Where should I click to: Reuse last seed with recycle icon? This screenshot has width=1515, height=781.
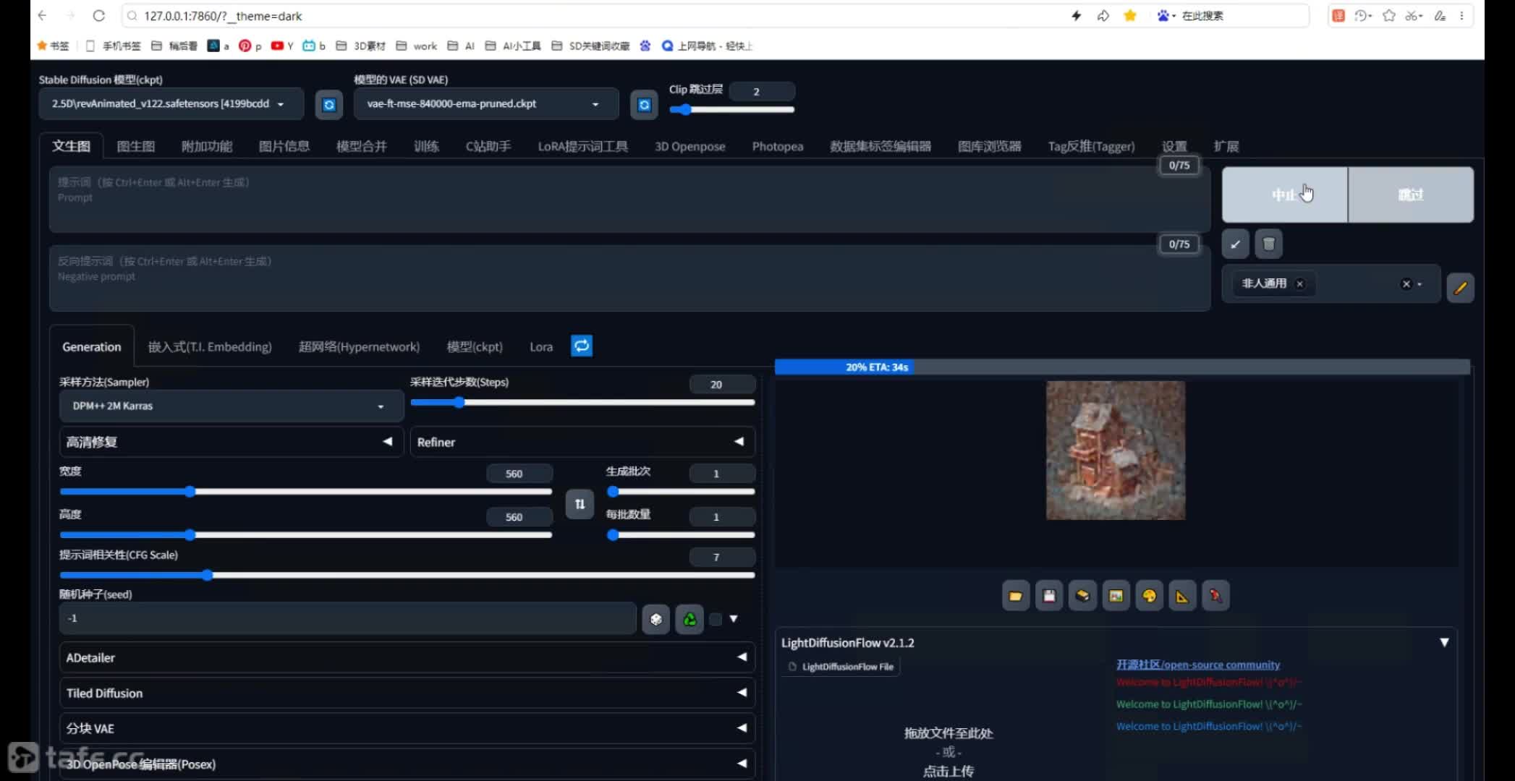(689, 619)
